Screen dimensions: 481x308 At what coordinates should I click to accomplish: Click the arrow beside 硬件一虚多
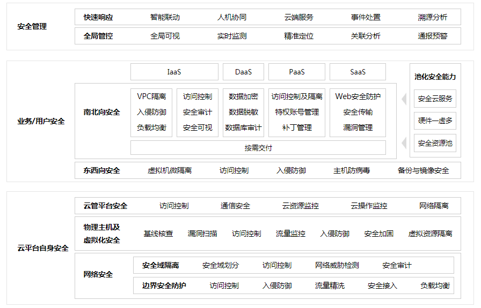pyautogui.click(x=404, y=121)
